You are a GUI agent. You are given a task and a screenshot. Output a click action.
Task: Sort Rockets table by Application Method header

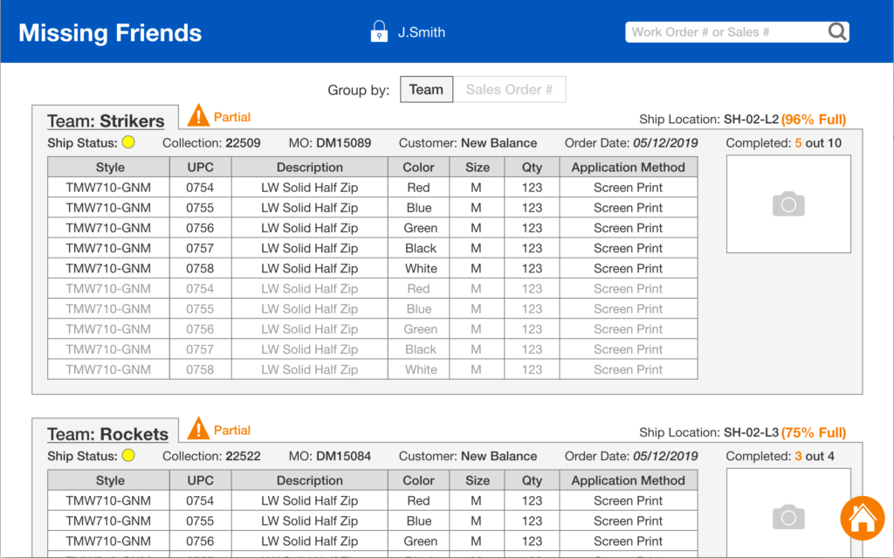[x=628, y=480]
